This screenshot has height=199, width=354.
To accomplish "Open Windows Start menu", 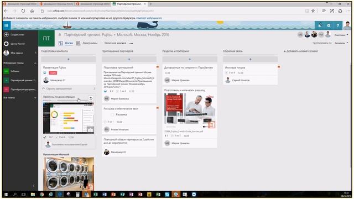I will click(x=6, y=194).
